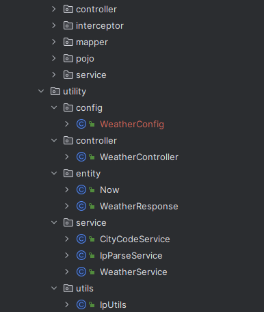Click the entity package folder icon
Image resolution: width=264 pixels, height=312 pixels.
[68, 173]
